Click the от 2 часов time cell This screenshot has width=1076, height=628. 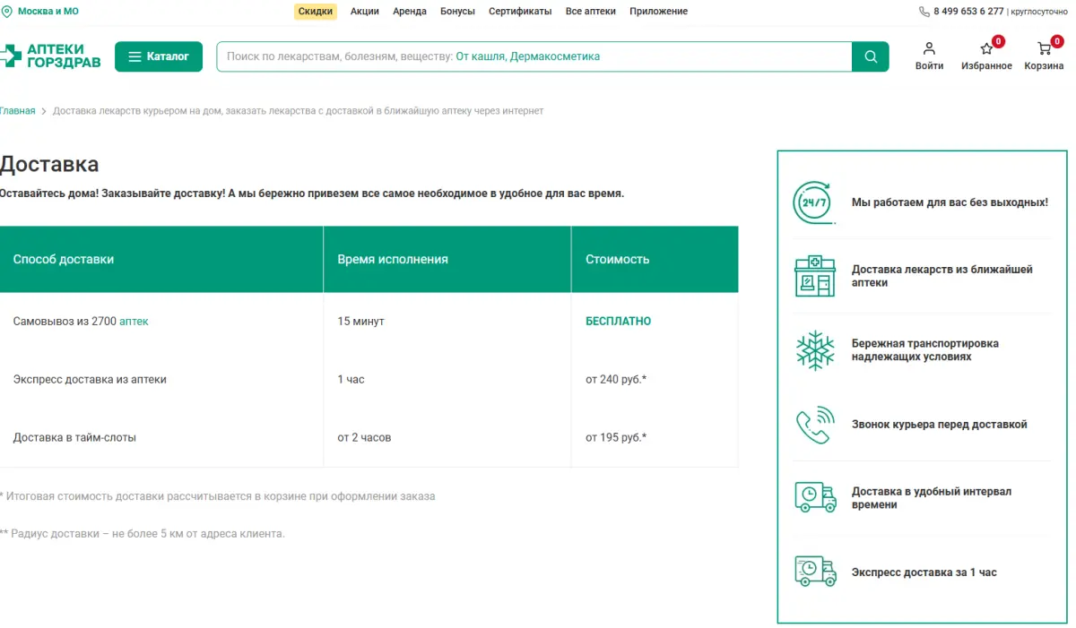(364, 437)
